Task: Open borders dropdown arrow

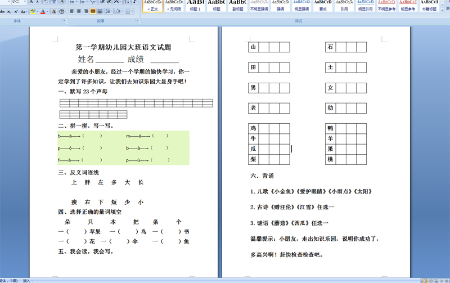Action: tap(132, 11)
